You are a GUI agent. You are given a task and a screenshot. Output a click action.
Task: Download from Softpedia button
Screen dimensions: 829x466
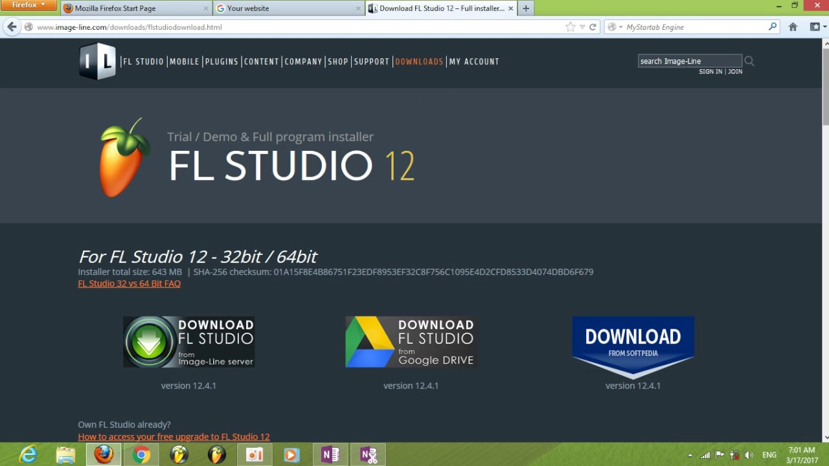pos(633,348)
